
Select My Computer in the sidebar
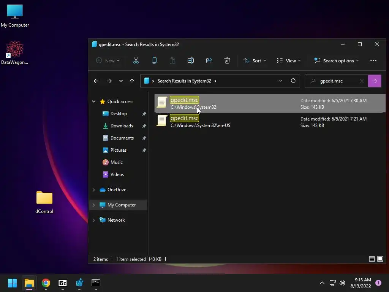[121, 205]
